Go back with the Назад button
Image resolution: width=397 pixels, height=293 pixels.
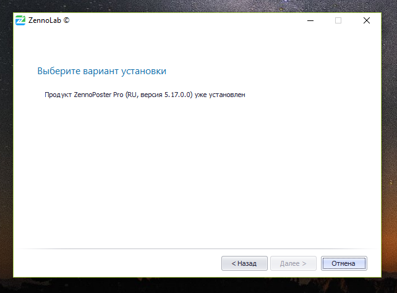pyautogui.click(x=244, y=263)
